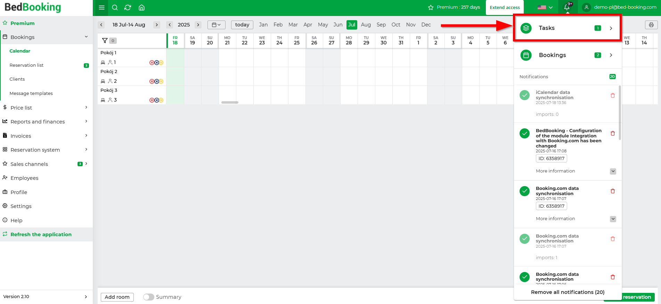Collapse the Bookings sidebar section
This screenshot has width=661, height=304.
click(x=86, y=37)
